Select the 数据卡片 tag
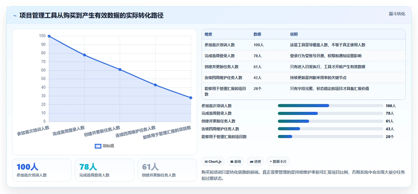The width and height of the screenshot is (418, 194). pyautogui.click(x=278, y=162)
